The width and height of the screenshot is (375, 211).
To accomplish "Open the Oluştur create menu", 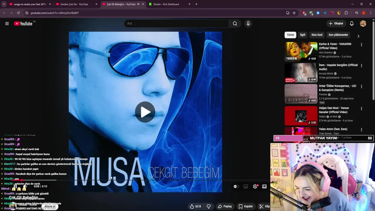I will tap(336, 23).
